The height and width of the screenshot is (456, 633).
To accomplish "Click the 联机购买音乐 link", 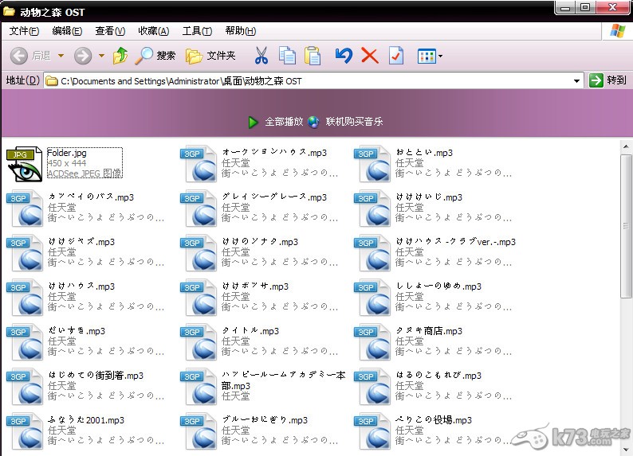I will [353, 122].
